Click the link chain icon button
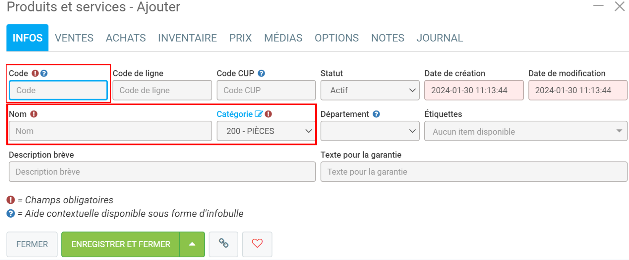Viewport: 629px width, 260px height. tap(223, 244)
